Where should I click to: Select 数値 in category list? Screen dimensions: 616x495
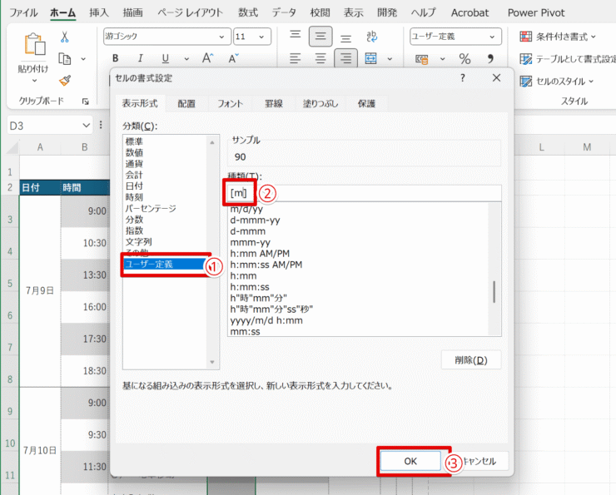coord(134,152)
